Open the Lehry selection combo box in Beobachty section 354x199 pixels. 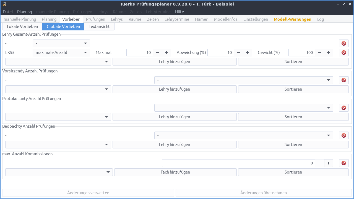click(58, 145)
